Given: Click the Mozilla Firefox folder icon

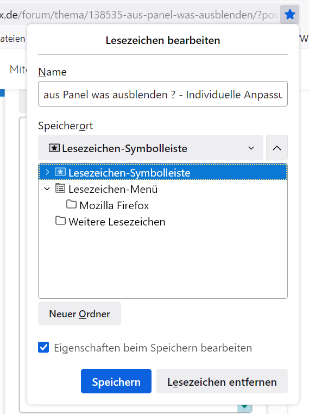Looking at the screenshot, I should pyautogui.click(x=71, y=204).
